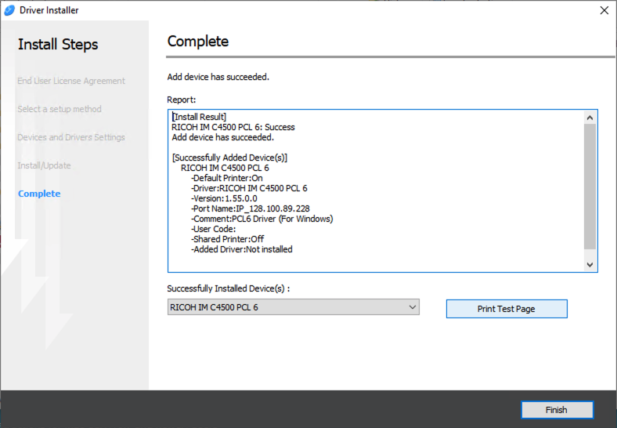
Task: Click the 'Install Steps' heading
Action: pyautogui.click(x=58, y=45)
